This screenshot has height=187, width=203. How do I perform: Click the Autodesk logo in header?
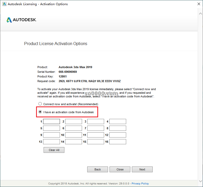click(22, 20)
